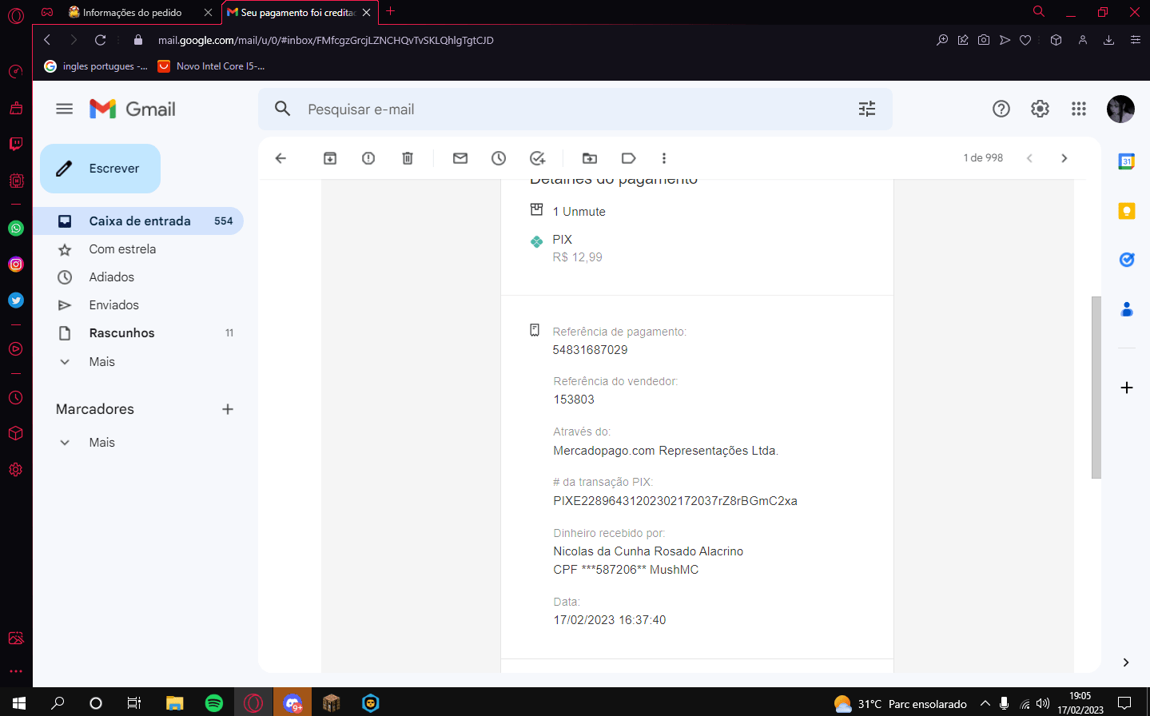The image size is (1150, 716).
Task: Move email to folder icon
Action: click(590, 158)
